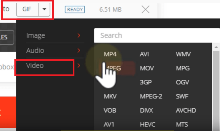Screen dimensions: 220x131
Task: Open the GIF format dropdown arrow
Action: (44, 9)
